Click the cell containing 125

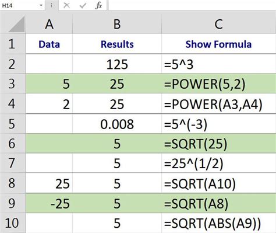117,64
